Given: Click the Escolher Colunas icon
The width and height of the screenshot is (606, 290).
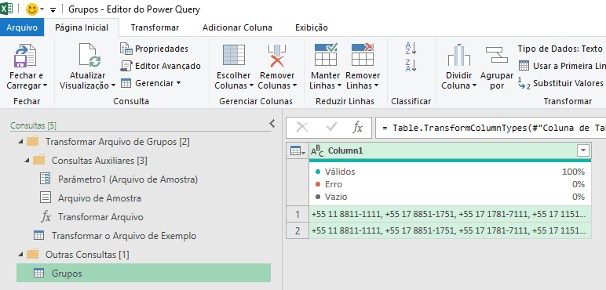Looking at the screenshot, I should pos(233,55).
